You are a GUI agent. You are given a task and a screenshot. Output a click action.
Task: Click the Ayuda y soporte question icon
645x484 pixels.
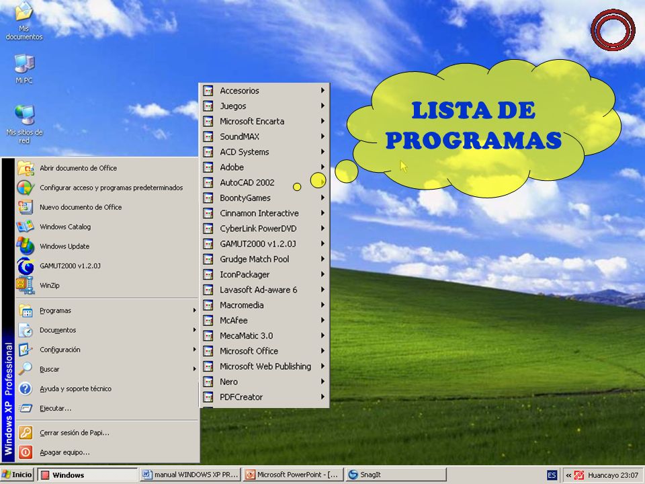tap(26, 389)
